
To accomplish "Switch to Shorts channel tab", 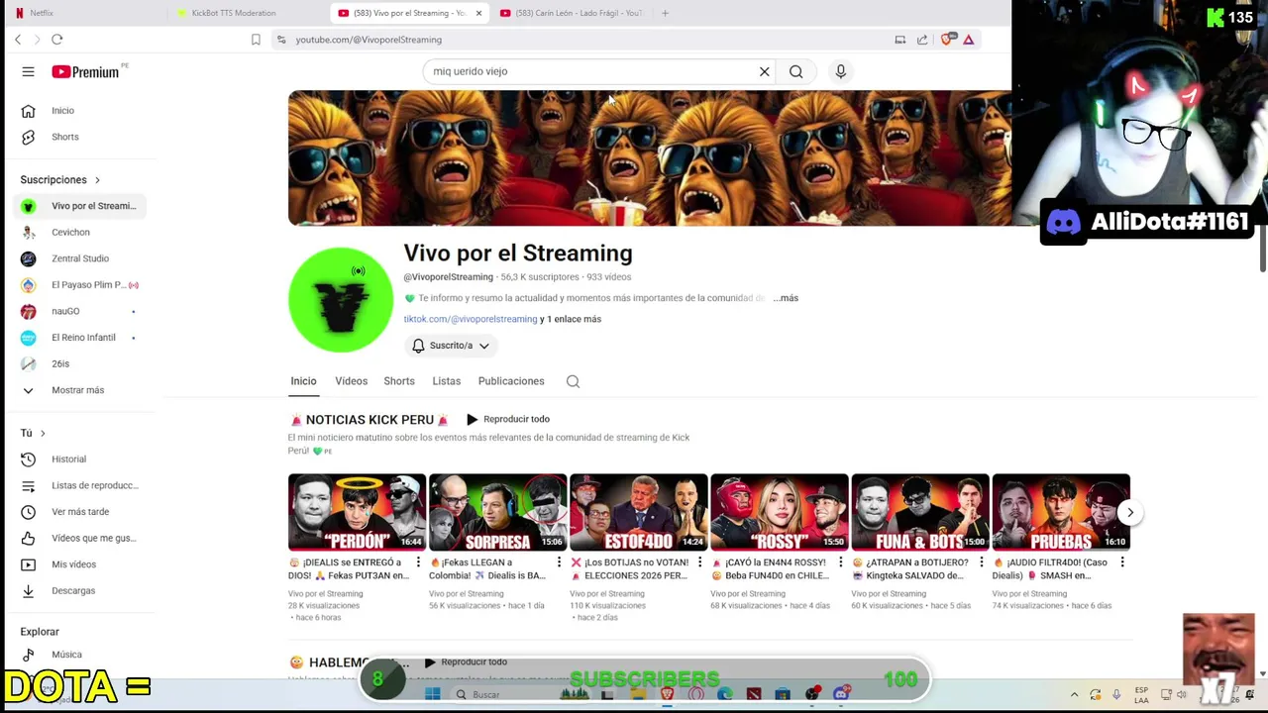I will pyautogui.click(x=399, y=381).
